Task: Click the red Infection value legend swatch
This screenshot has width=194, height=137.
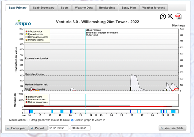Action: click(27, 32)
